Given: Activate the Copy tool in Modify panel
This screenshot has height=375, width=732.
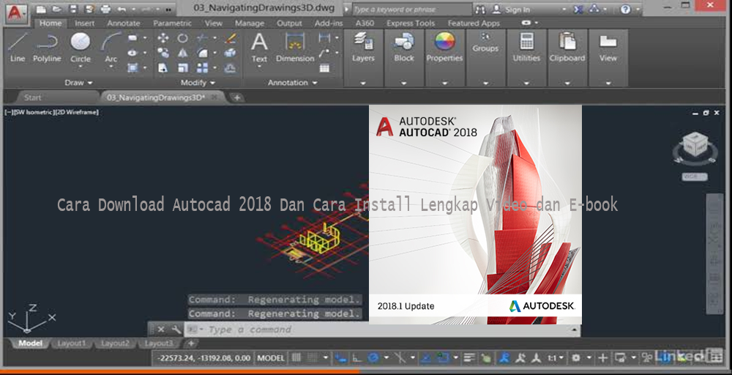Looking at the screenshot, I should coord(163,53).
